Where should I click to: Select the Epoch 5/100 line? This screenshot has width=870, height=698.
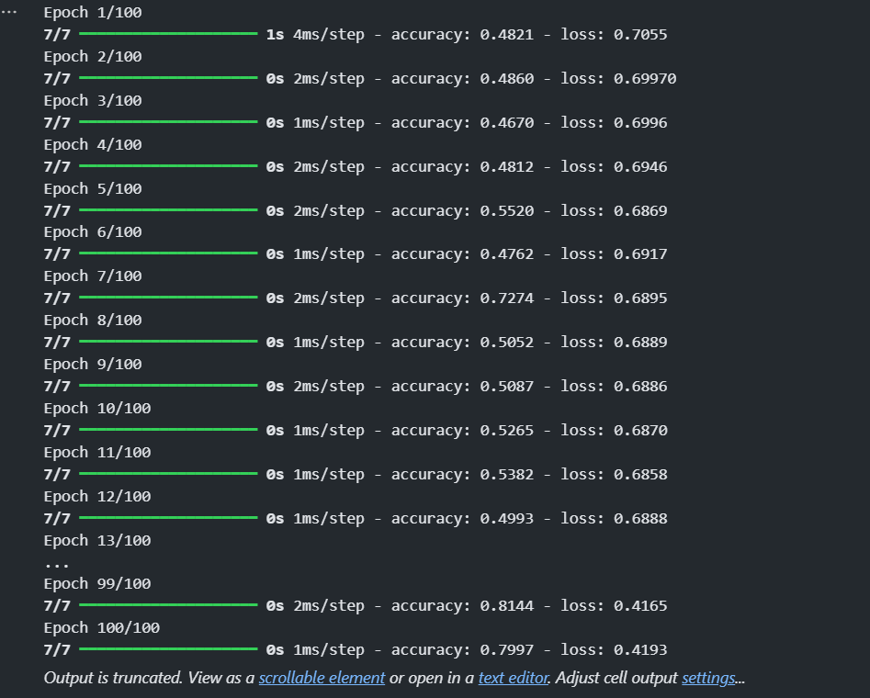[x=93, y=188]
